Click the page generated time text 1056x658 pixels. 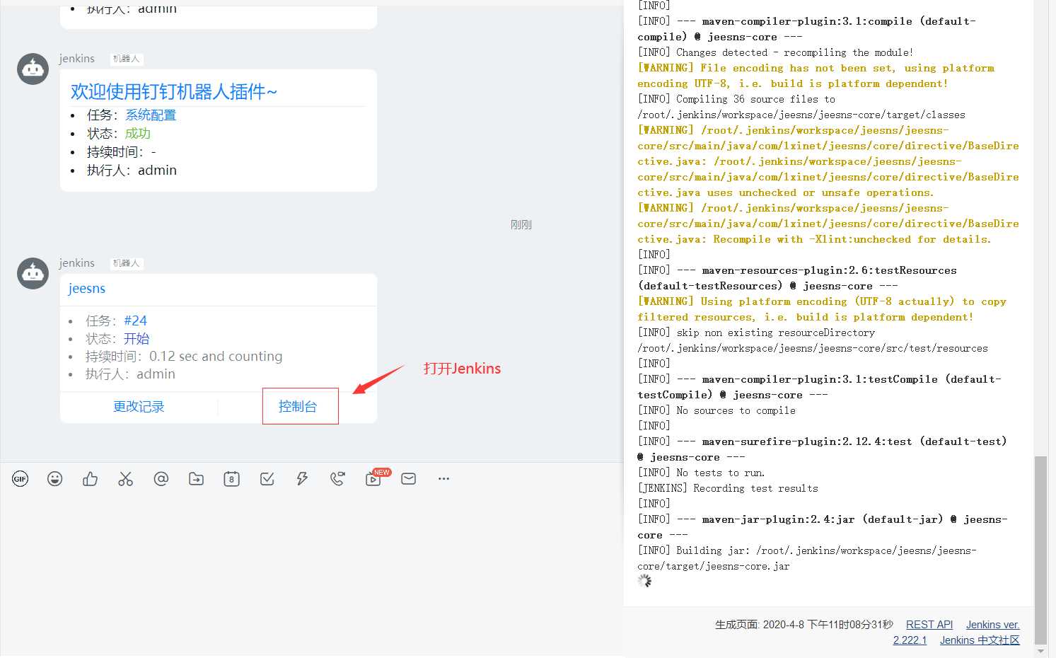(804, 625)
